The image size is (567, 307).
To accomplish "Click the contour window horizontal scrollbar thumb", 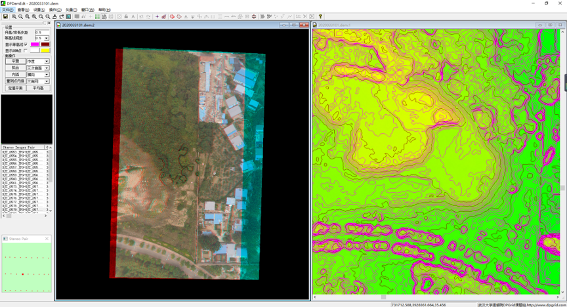I will (x=383, y=297).
